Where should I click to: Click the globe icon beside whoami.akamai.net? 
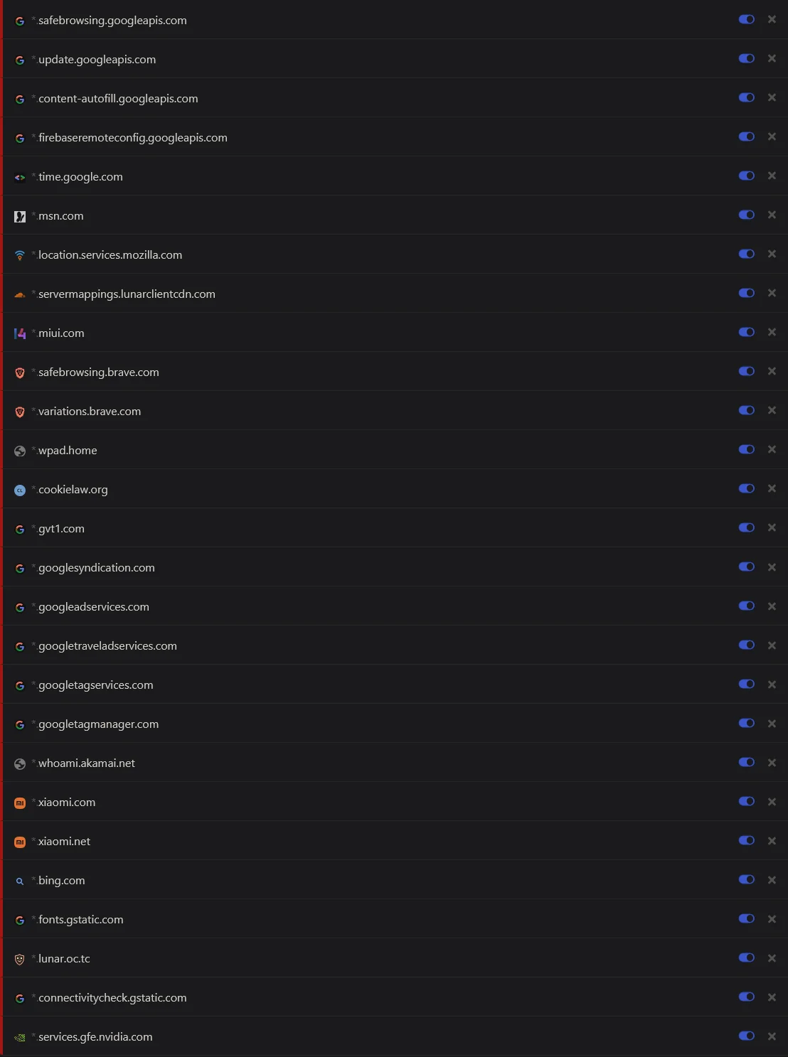tap(20, 763)
